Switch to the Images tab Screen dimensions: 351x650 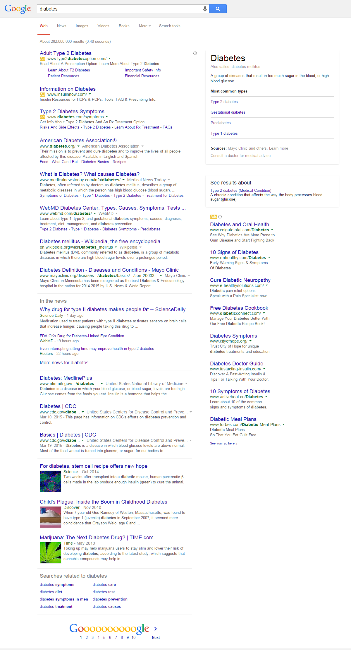click(82, 26)
